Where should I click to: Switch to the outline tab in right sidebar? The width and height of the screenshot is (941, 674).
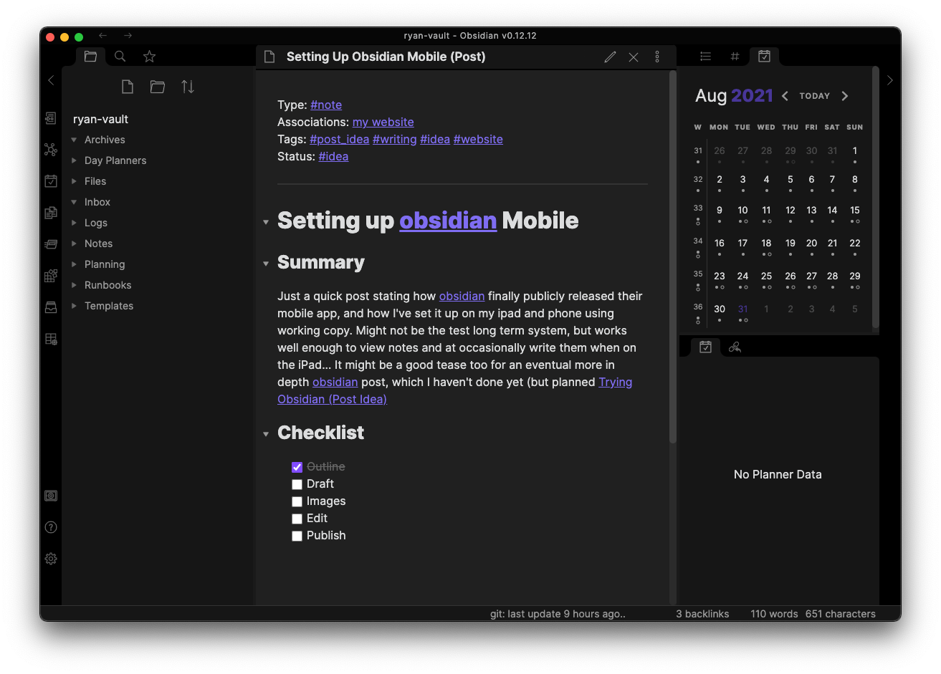click(x=705, y=57)
